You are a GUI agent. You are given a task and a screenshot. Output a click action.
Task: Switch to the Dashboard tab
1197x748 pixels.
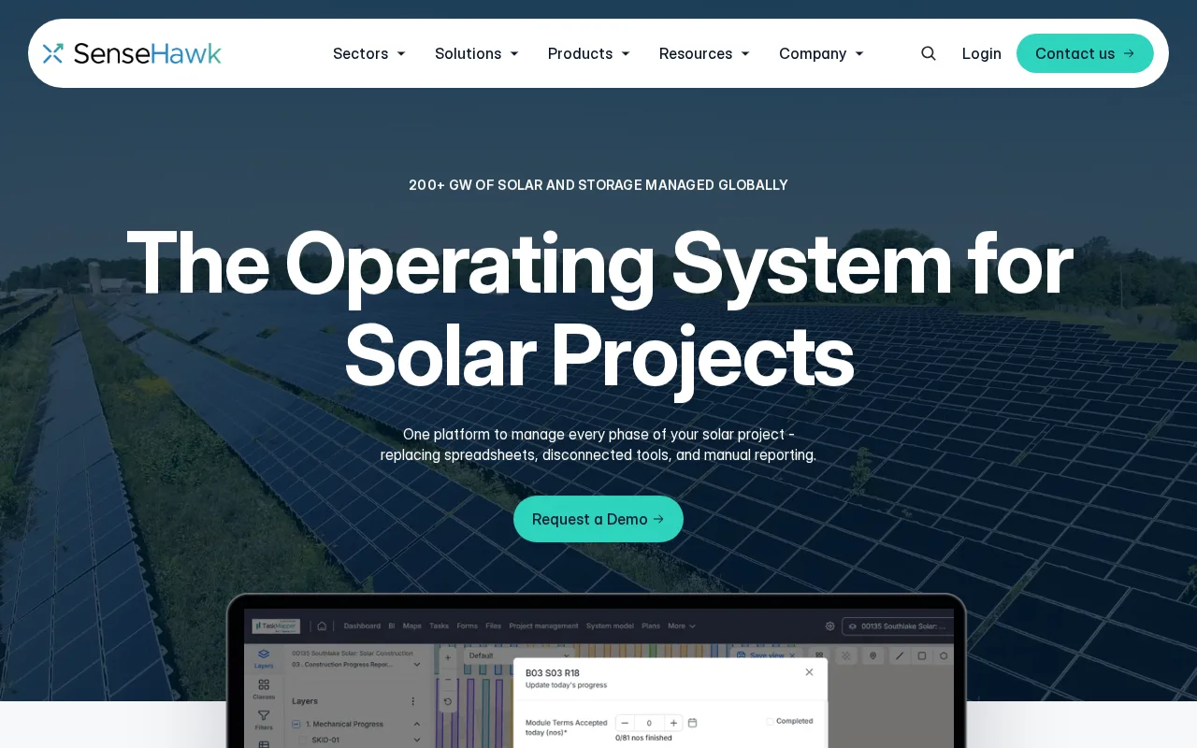[x=362, y=626]
